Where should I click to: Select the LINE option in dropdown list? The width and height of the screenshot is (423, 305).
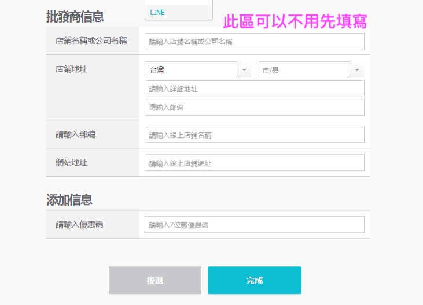179,12
